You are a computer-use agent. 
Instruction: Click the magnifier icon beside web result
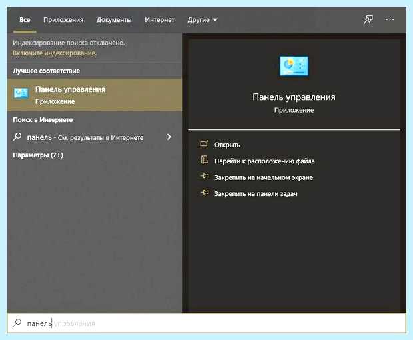tap(17, 137)
